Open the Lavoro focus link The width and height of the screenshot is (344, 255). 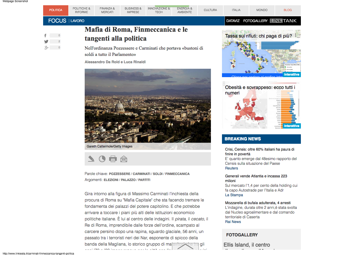77,21
